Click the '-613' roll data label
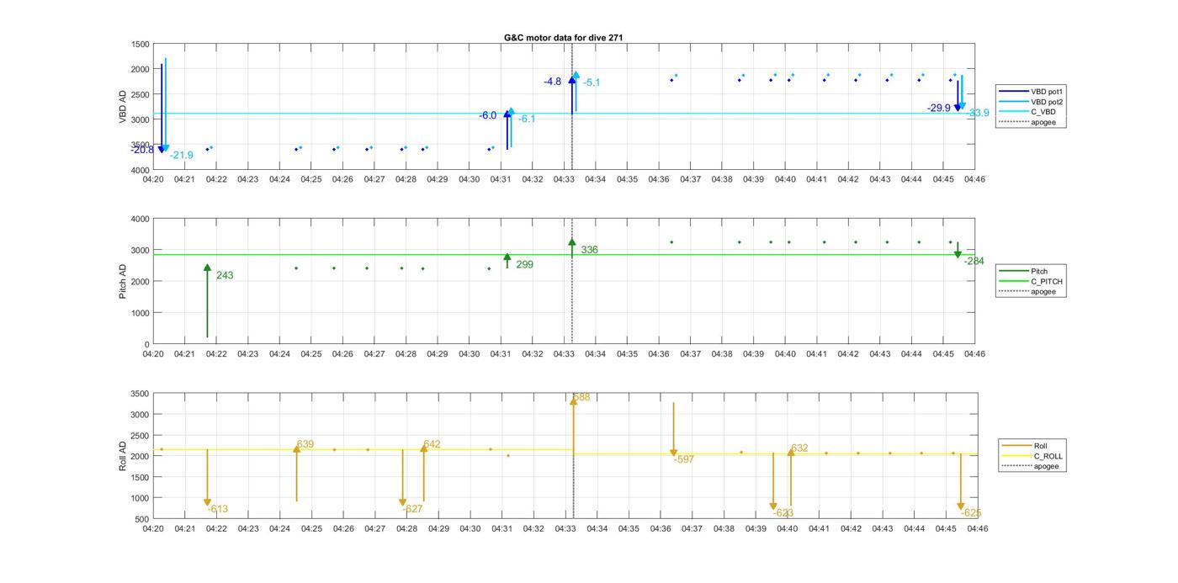Screen dimensions: 1178x583 [217, 509]
